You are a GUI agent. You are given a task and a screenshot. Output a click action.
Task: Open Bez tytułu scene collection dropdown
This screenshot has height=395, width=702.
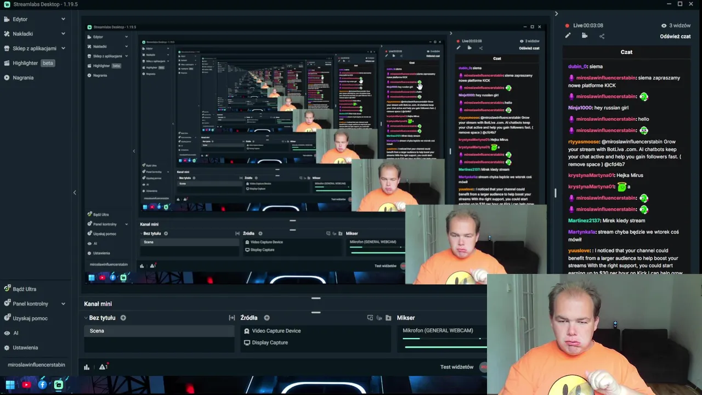click(x=99, y=318)
